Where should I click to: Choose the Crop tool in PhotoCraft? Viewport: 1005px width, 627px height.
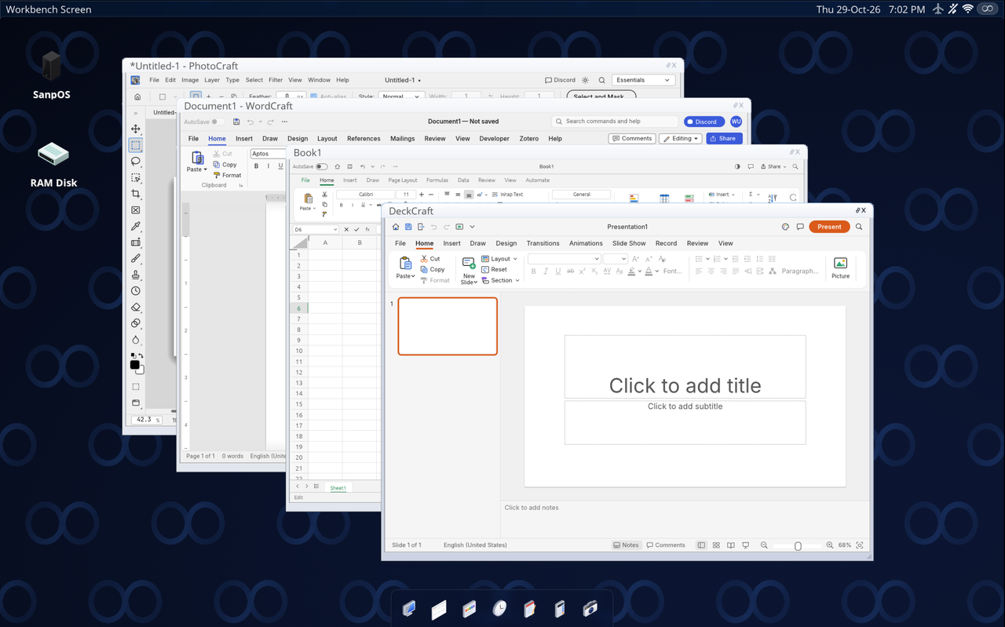(x=136, y=194)
